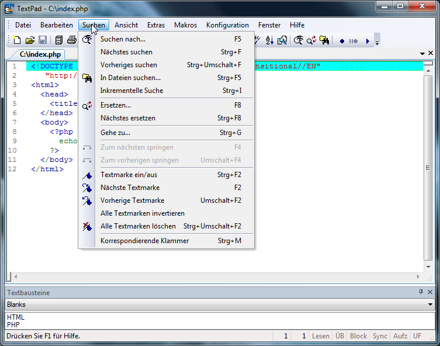This screenshot has height=346, width=440.
Task: Open the Konfiguration menu
Action: [227, 25]
